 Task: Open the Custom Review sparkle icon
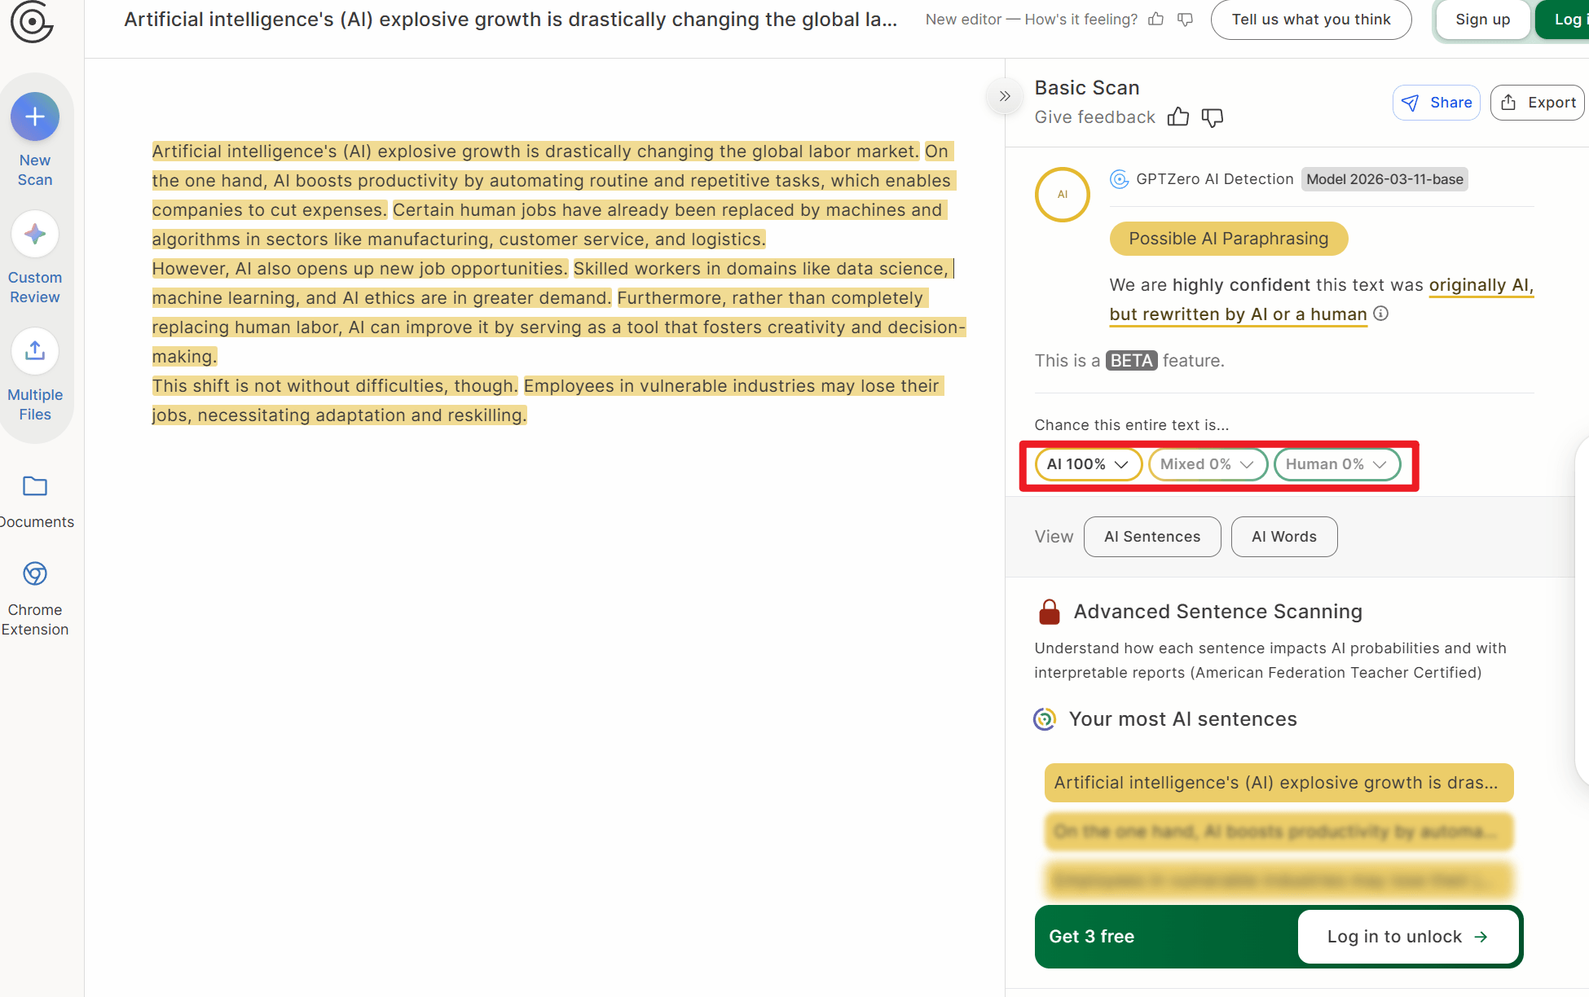35,234
